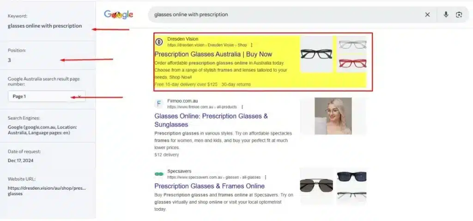Open search by image camera icon
Image resolution: width=473 pixels, height=221 pixels.
(x=459, y=15)
